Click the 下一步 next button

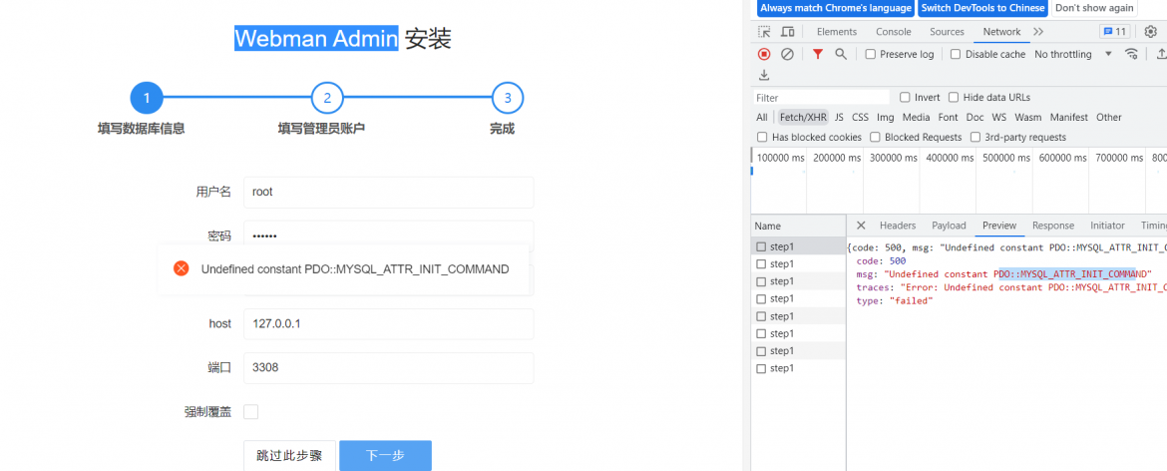click(386, 455)
